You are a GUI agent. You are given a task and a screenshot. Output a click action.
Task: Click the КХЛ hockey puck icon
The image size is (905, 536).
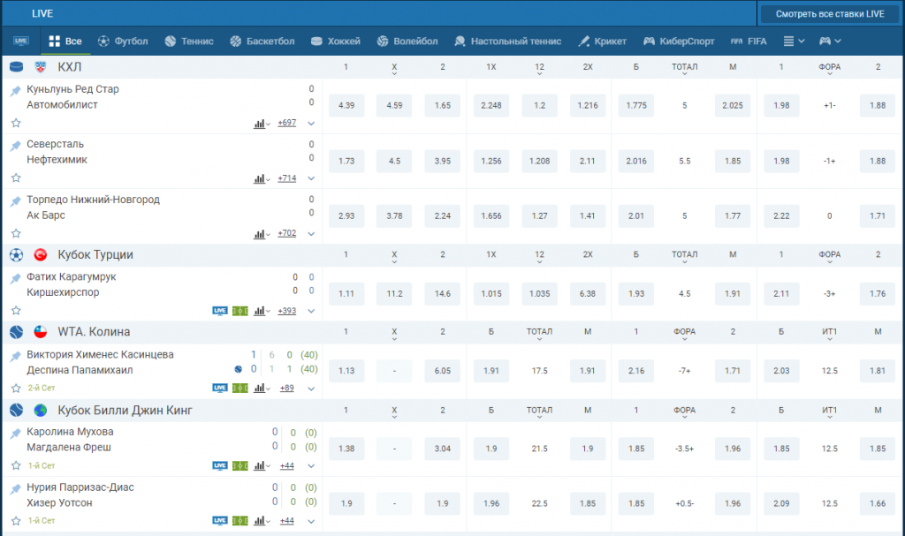[17, 67]
